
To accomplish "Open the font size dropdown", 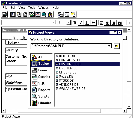I will click(68, 22).
